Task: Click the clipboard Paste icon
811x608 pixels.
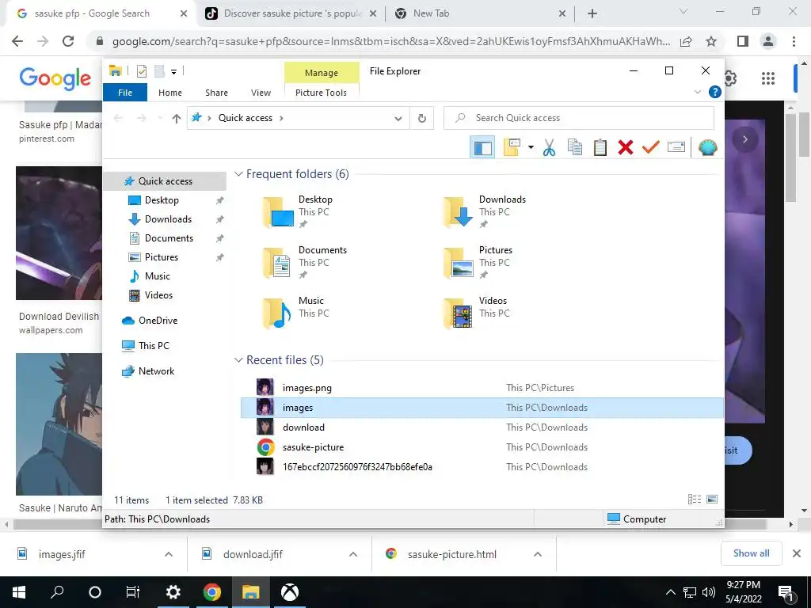Action: [600, 148]
